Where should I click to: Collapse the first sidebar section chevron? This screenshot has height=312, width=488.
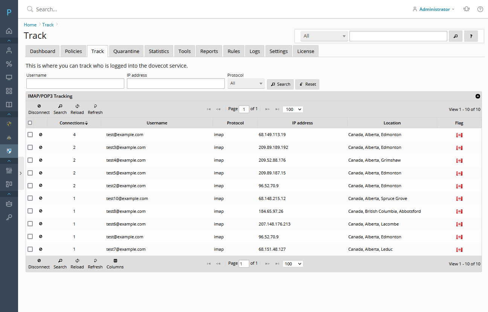pos(9,40)
